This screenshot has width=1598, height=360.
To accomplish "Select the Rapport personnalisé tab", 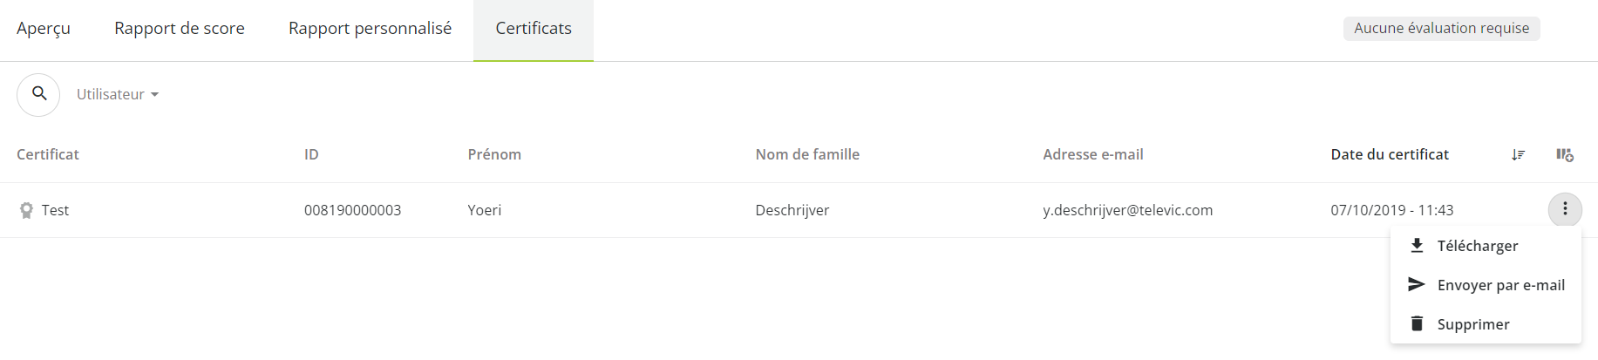I will [371, 29].
